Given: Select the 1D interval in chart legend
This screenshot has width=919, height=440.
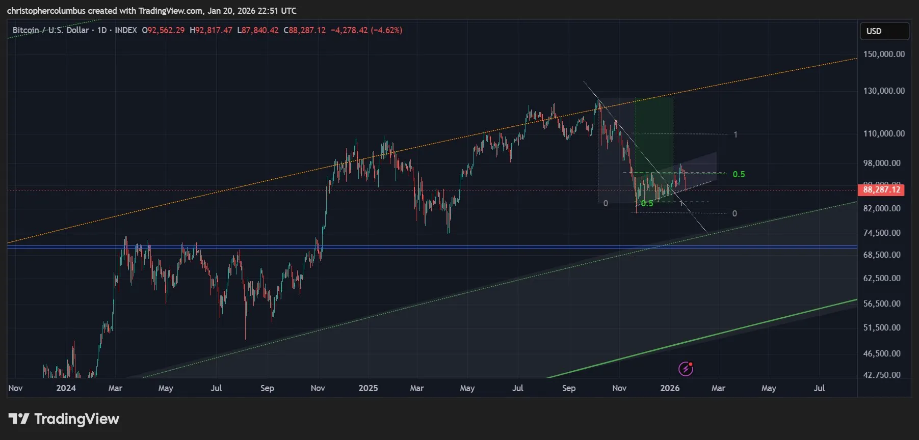Looking at the screenshot, I should pyautogui.click(x=102, y=30).
